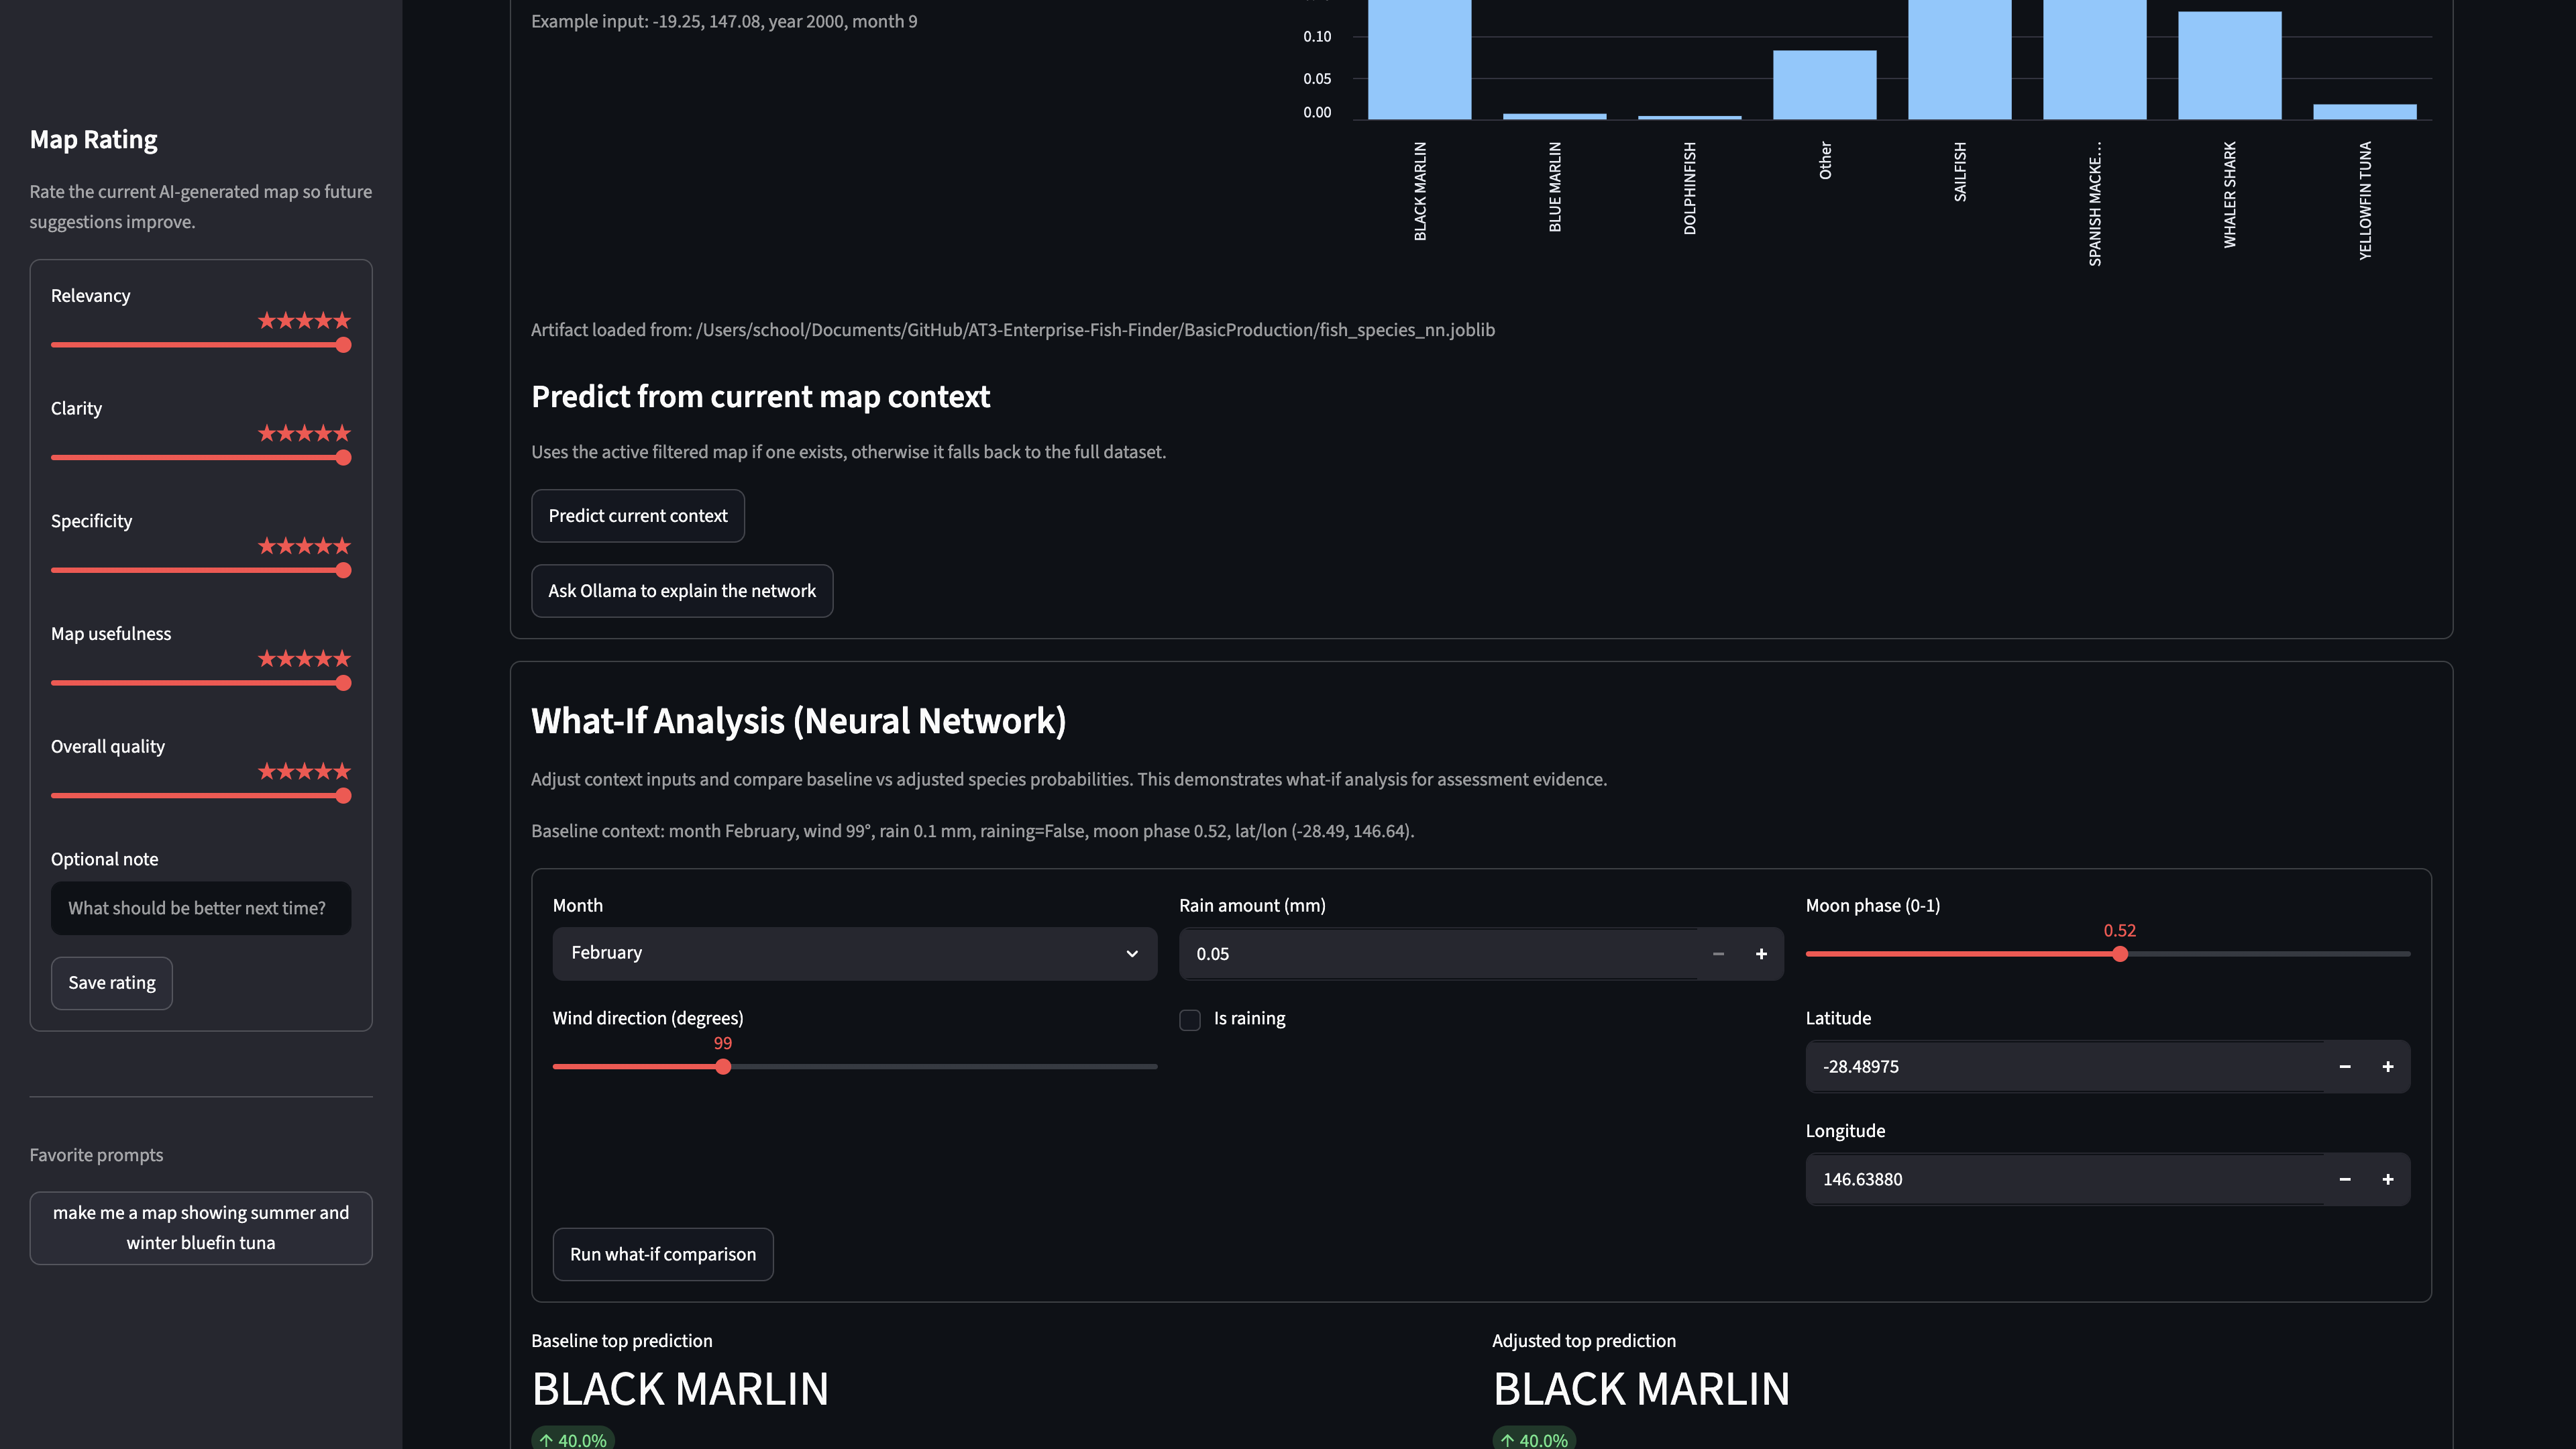Adjust the Moon phase slider handle
The height and width of the screenshot is (1449, 2576).
tap(2119, 954)
